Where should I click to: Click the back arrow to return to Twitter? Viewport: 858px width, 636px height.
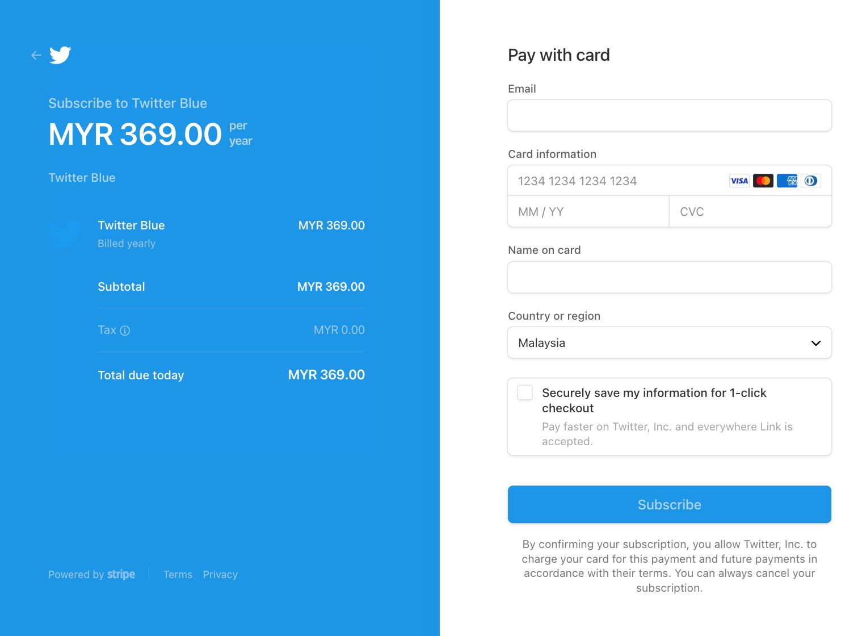pyautogui.click(x=36, y=55)
